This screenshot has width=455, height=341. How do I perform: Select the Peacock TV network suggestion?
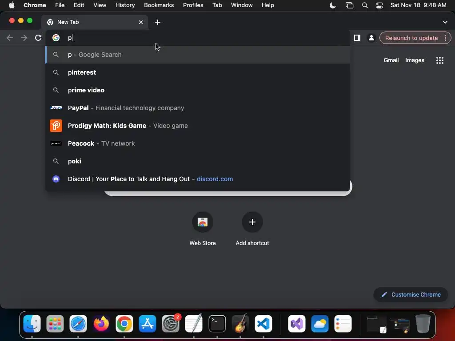pos(198,143)
